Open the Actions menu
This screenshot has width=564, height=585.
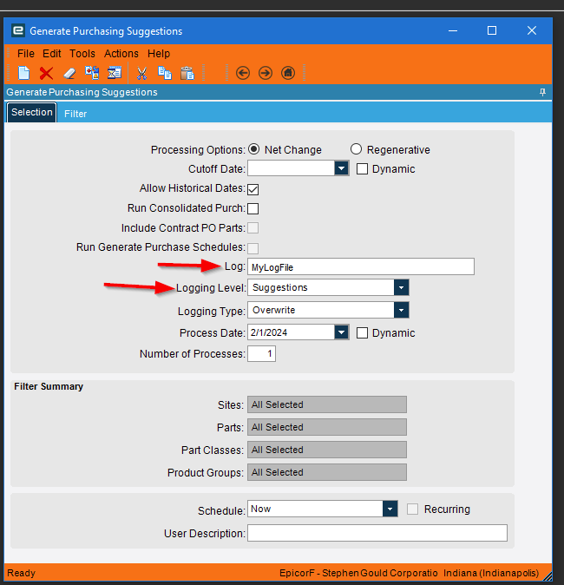pyautogui.click(x=121, y=54)
